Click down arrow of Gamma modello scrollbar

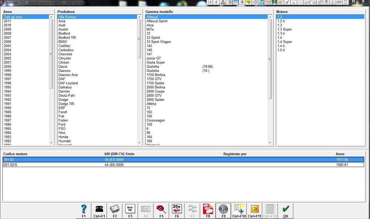tap(270, 143)
